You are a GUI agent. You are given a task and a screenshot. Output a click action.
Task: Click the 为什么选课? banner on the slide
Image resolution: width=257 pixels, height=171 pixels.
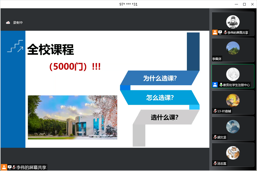tap(160, 78)
